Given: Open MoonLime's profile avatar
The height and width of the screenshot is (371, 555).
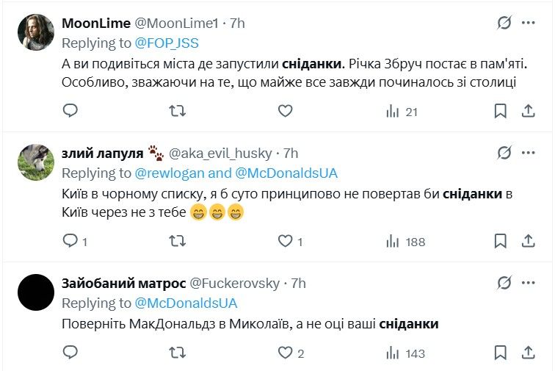Looking at the screenshot, I should coord(36,32).
